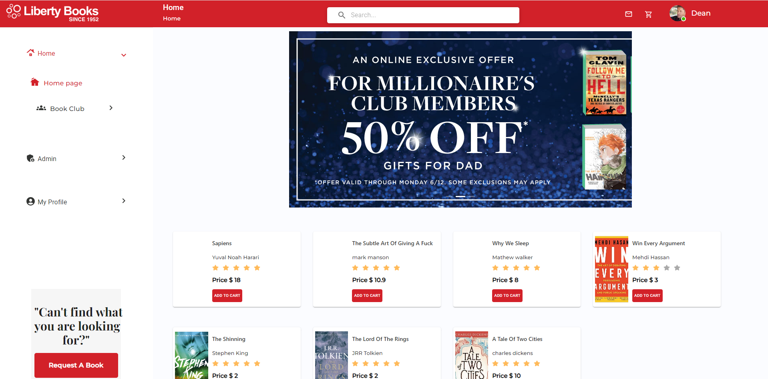The image size is (768, 379).
Task: Click the Search input field
Action: tap(423, 15)
